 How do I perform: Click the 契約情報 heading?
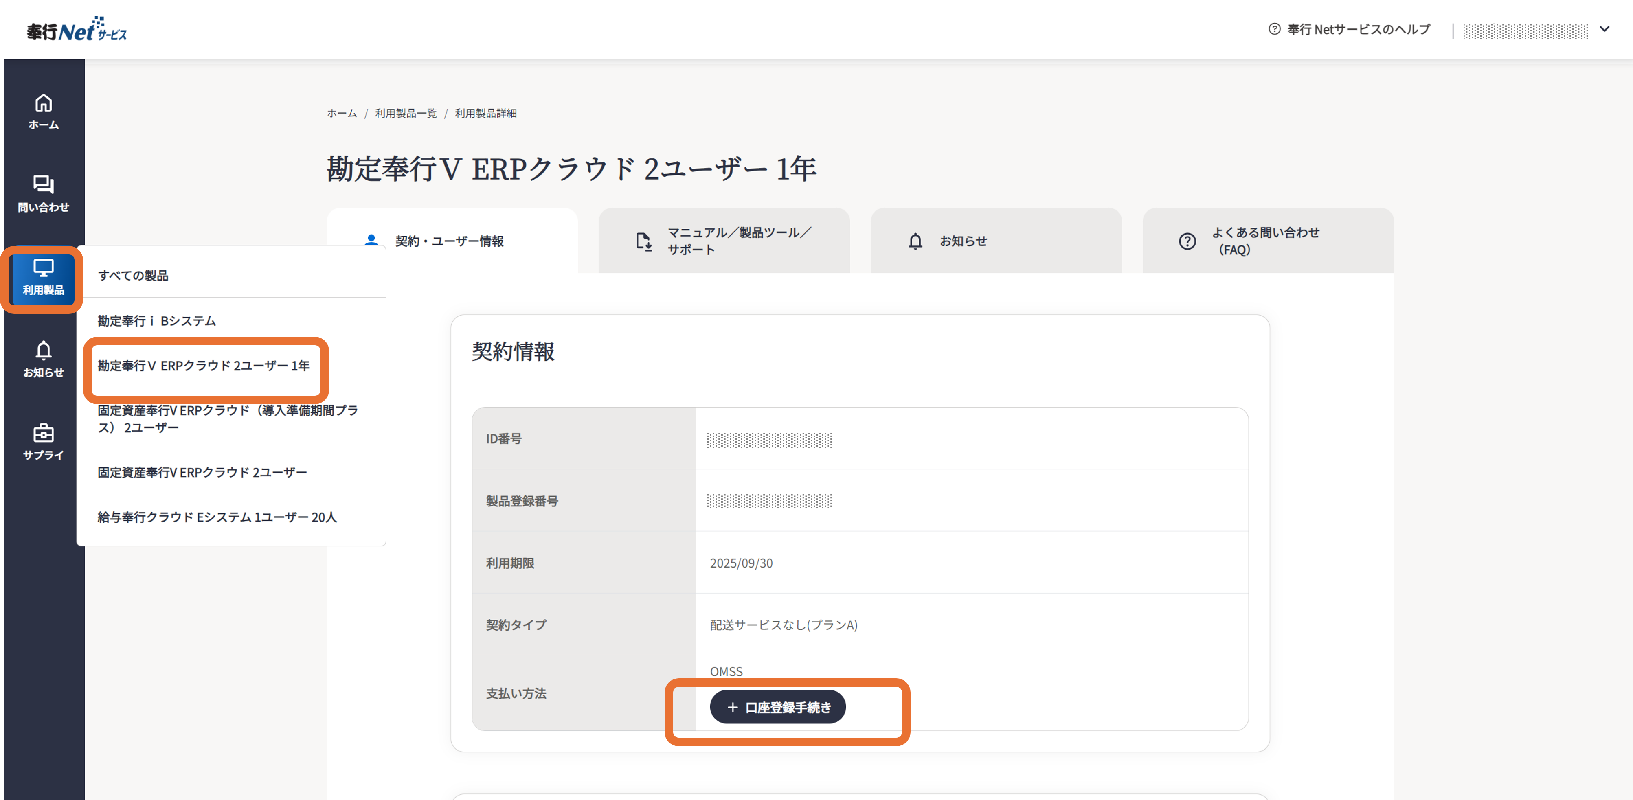513,352
